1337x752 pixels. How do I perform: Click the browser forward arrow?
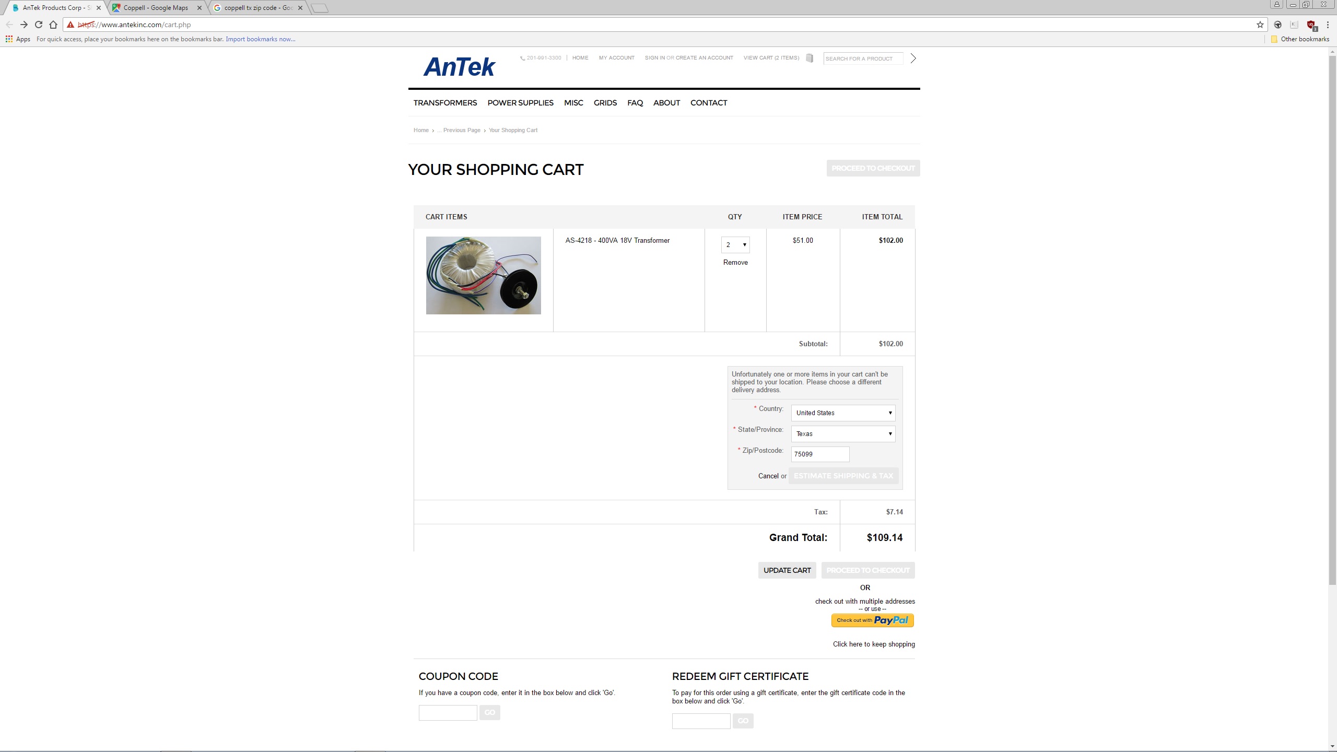point(24,25)
